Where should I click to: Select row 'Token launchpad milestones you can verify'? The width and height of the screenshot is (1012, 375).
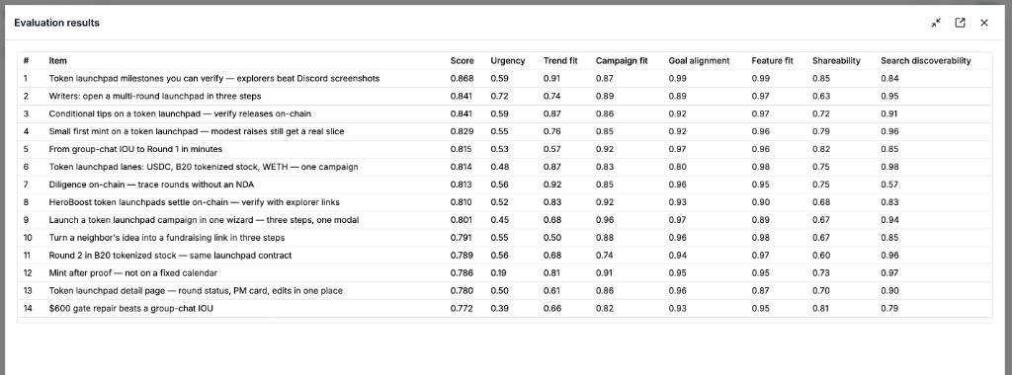pos(505,79)
